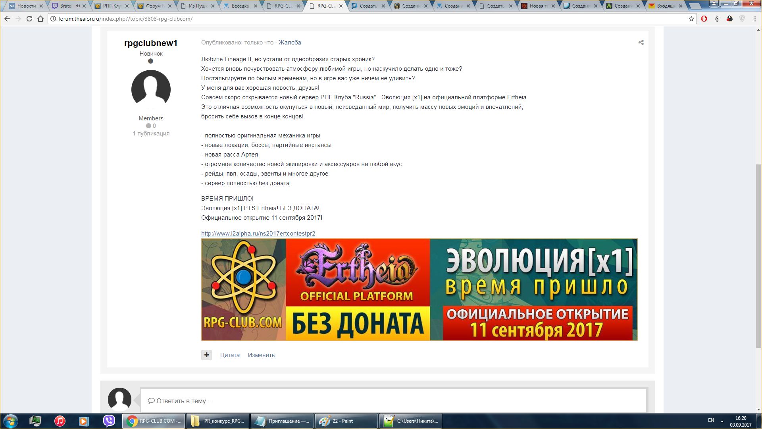Open the browser home page
762x429 pixels.
point(40,19)
